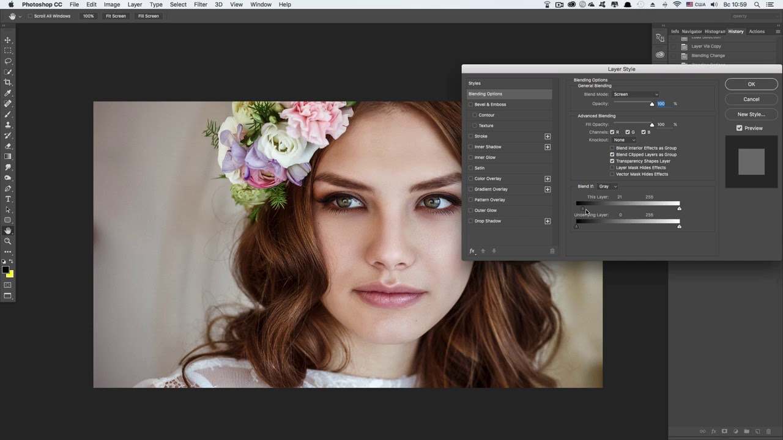Open the Select menu
Viewport: 783px width, 440px height.
point(178,4)
